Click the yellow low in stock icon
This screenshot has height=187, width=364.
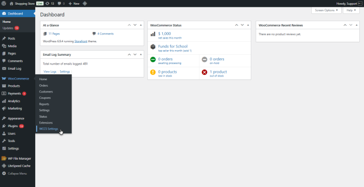[x=153, y=72]
